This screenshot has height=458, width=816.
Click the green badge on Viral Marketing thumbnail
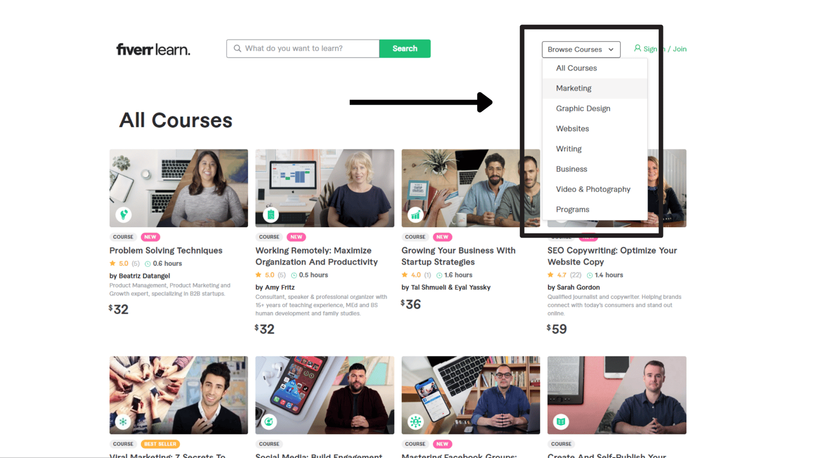tap(123, 422)
